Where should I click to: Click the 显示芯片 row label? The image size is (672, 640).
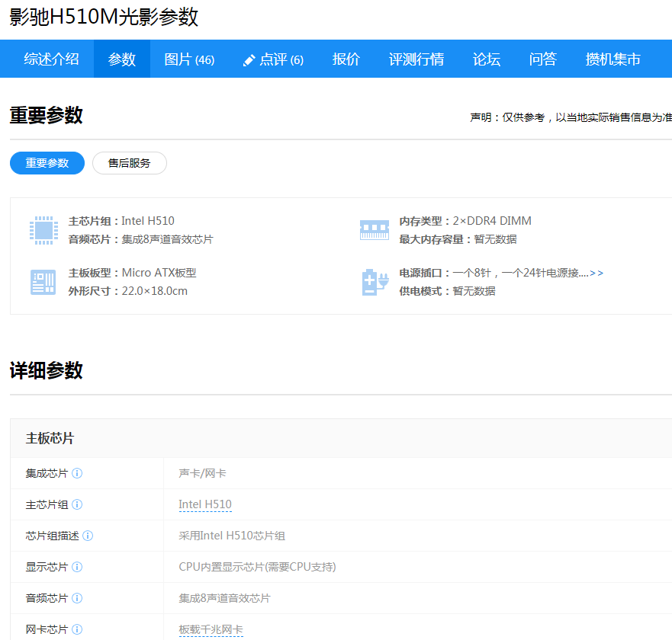tap(47, 567)
